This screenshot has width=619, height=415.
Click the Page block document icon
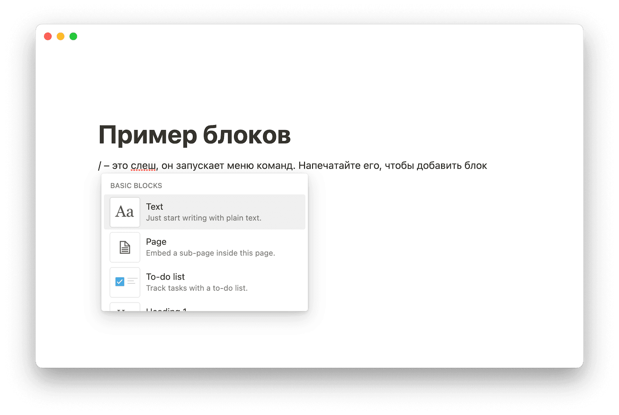pyautogui.click(x=125, y=247)
